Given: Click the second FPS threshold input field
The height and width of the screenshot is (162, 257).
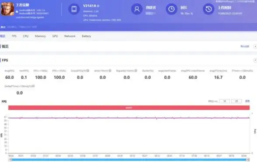Looking at the screenshot, I should [x=236, y=101].
